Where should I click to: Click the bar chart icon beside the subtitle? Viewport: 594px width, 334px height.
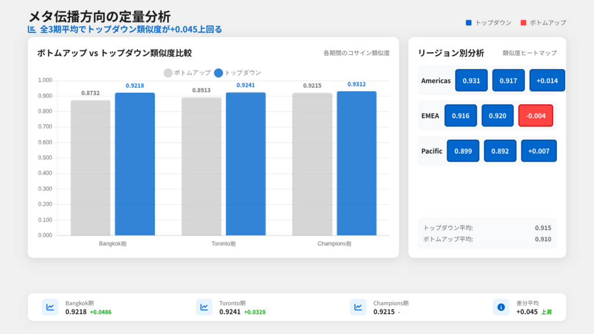point(32,30)
